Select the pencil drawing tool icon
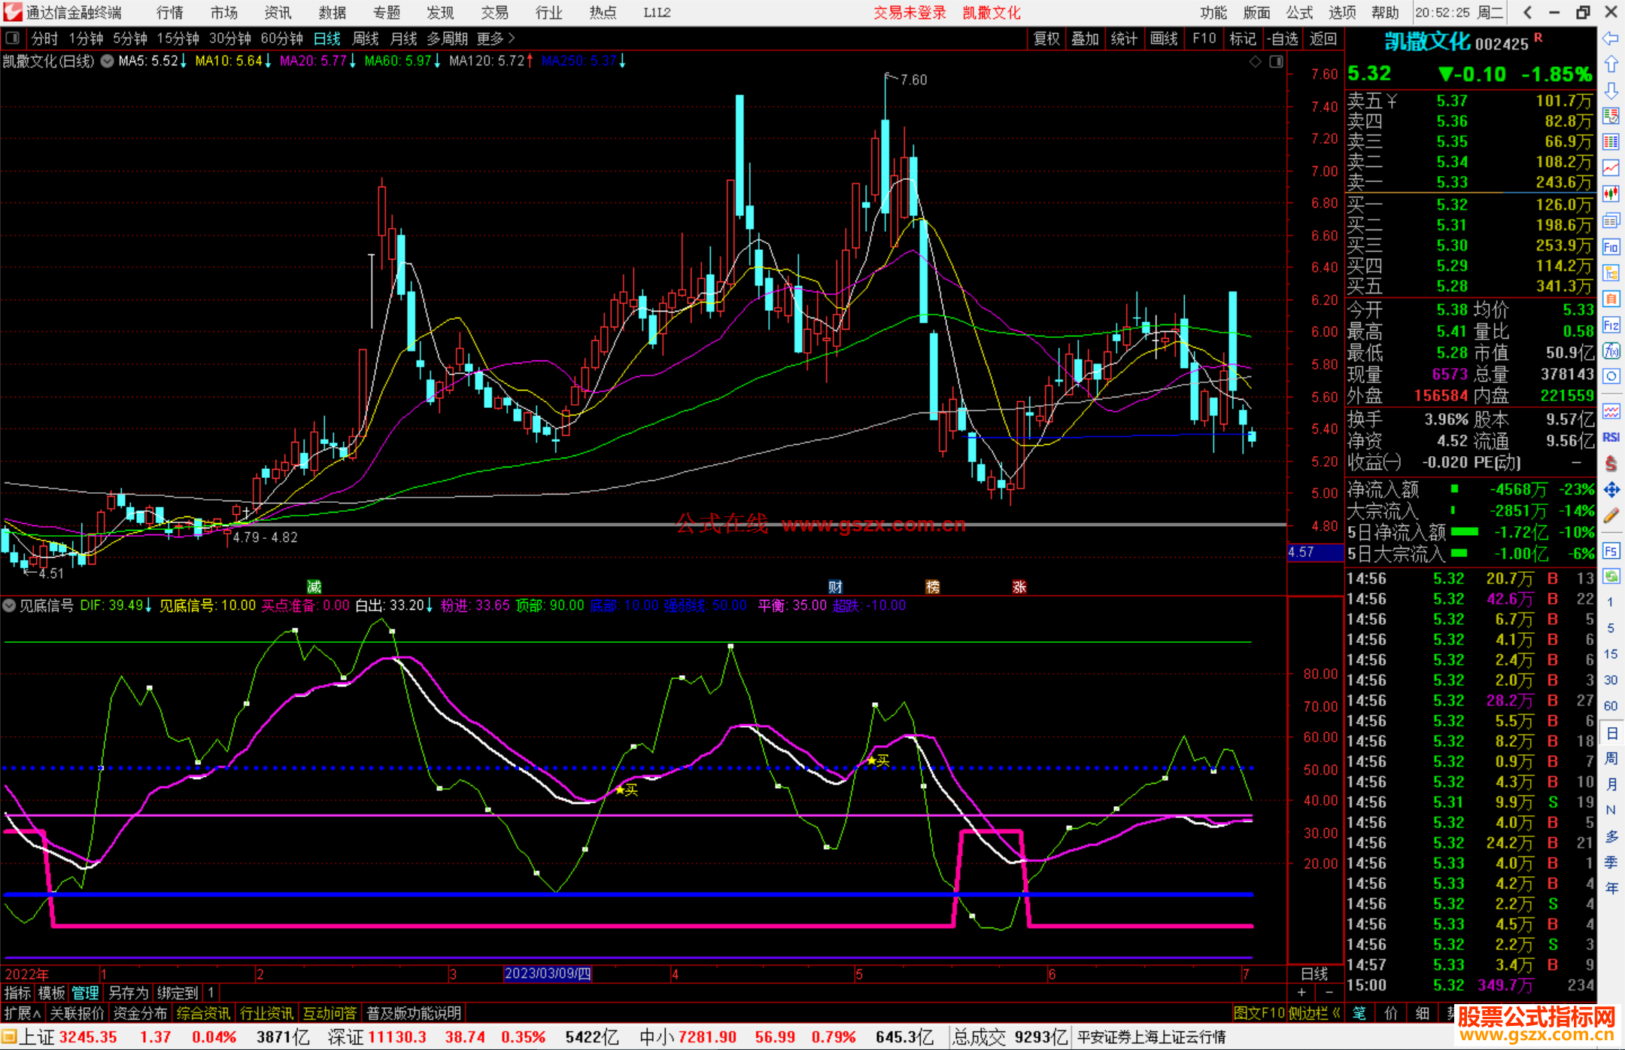This screenshot has width=1625, height=1050. [1611, 516]
